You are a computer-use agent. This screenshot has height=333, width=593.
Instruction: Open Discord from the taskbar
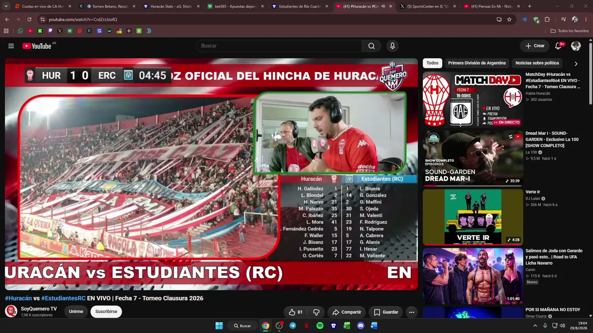pos(360,326)
